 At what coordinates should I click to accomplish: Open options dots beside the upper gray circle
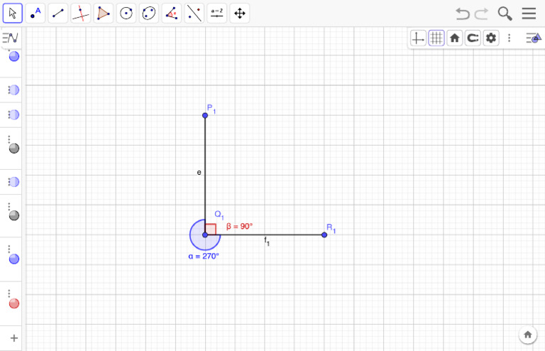pyautogui.click(x=9, y=139)
